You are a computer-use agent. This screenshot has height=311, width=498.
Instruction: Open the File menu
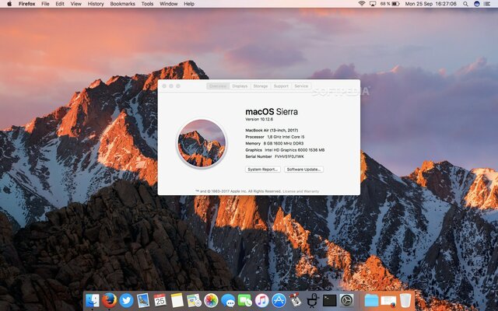point(45,4)
